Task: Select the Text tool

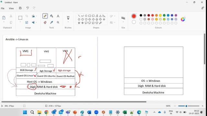Action: (58, 16)
